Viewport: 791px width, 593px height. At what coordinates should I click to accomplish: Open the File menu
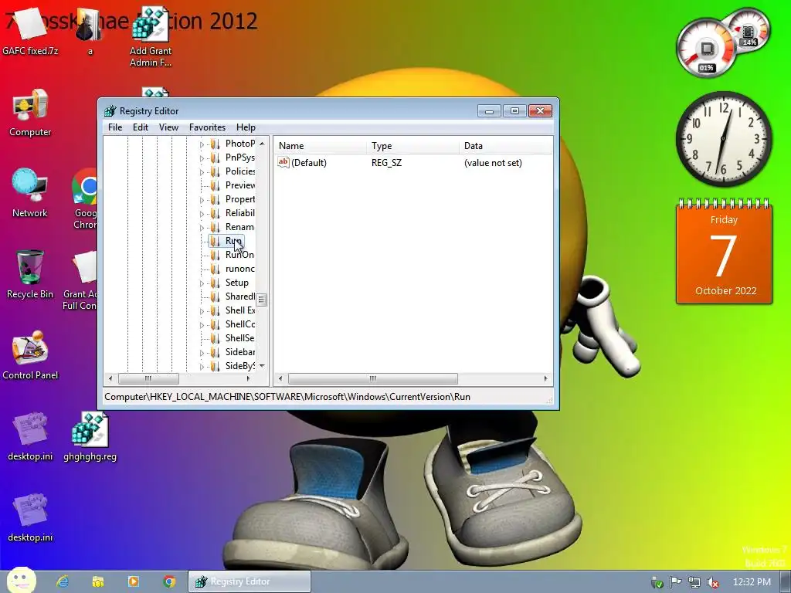[x=115, y=127]
